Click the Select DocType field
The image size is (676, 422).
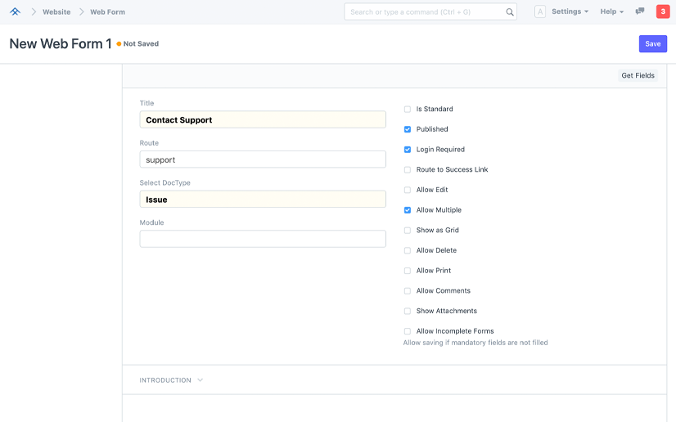tap(263, 200)
